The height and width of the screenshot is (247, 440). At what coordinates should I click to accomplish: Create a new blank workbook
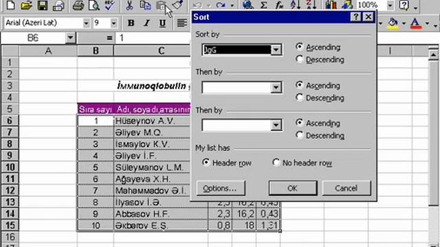(11, 5)
